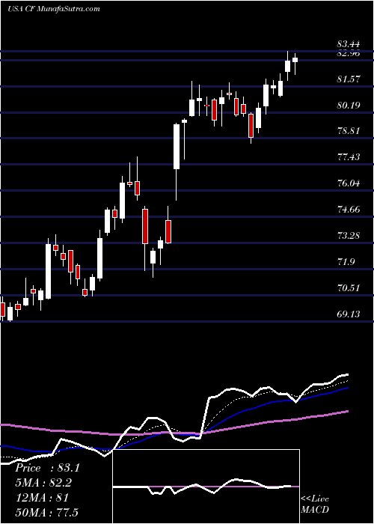Select the 78.81 price level label
374x524 pixels.
pos(349,130)
